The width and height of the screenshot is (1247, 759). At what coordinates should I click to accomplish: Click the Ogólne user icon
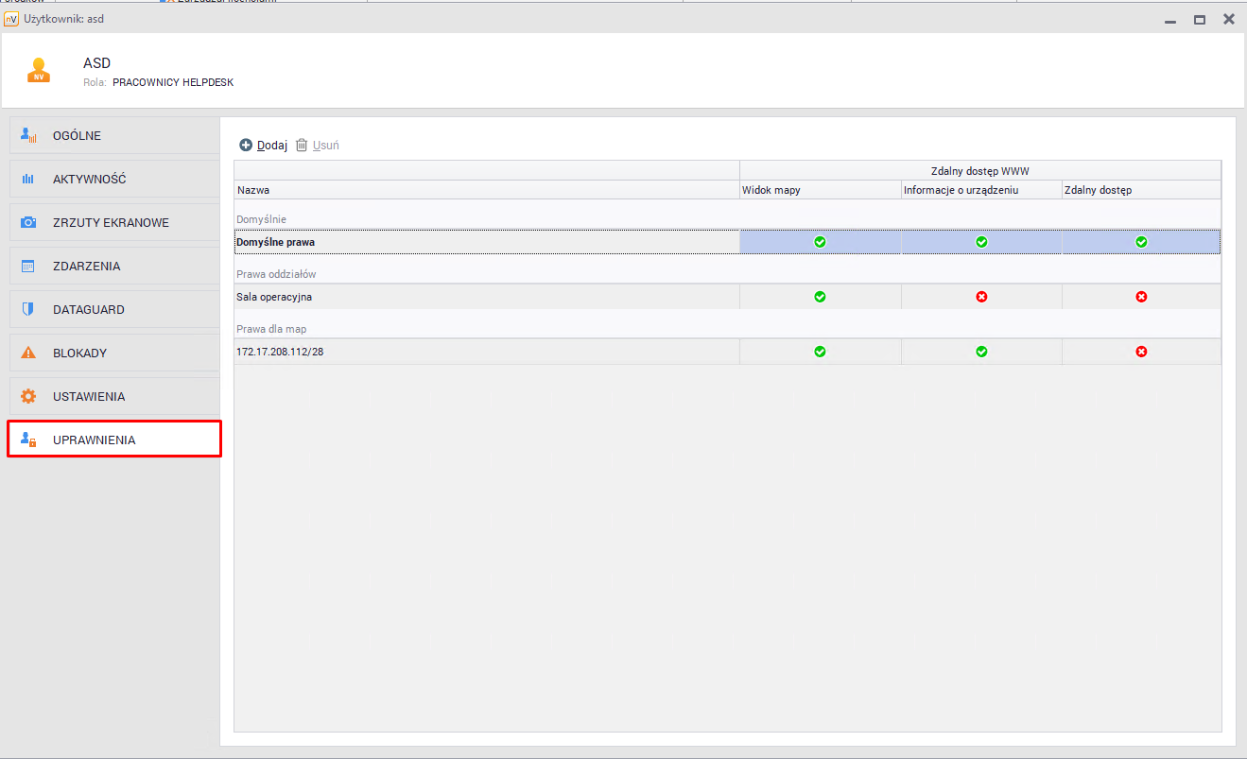click(x=28, y=135)
